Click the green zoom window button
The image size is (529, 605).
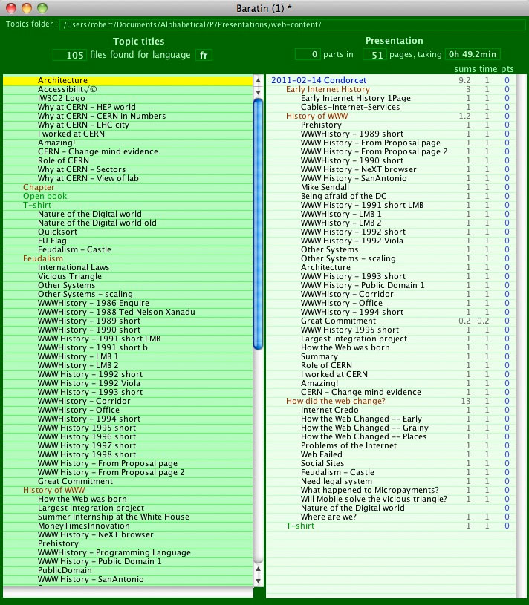(x=42, y=8)
